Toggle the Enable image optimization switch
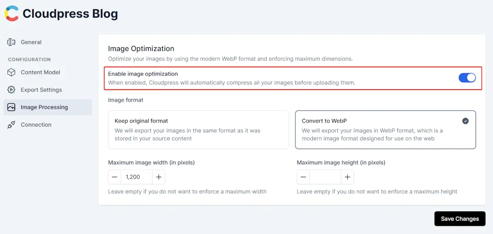Screen dimensions: 493x234 [x=467, y=78]
